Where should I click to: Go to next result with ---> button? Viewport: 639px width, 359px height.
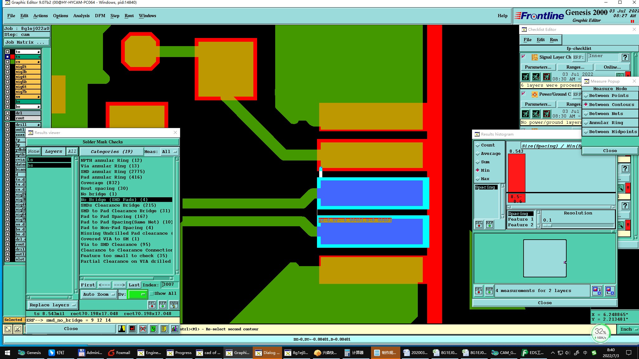[x=119, y=285]
